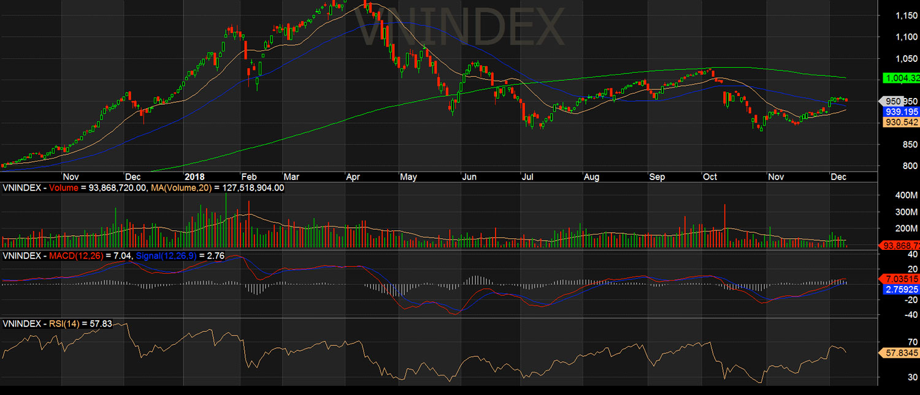Click the 2018 year label on the time axis
Viewport: 920px width, 395px height.
click(x=194, y=177)
